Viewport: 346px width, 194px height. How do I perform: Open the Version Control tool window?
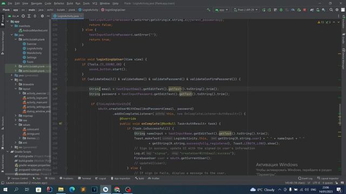[18, 178]
